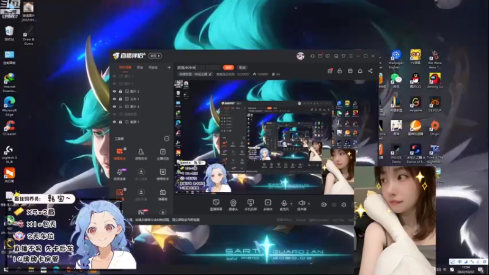Click the open padlock icon above preview
489x275 pixels.
pos(340,71)
